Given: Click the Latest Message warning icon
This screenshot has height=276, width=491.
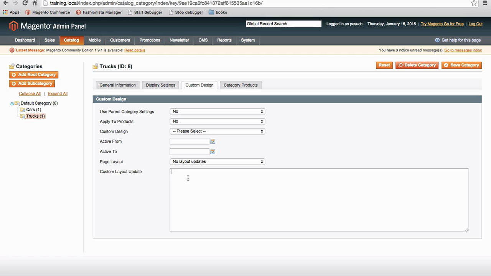Looking at the screenshot, I should (x=12, y=50).
